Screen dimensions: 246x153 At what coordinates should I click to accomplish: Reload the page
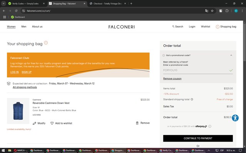pos(16,11)
